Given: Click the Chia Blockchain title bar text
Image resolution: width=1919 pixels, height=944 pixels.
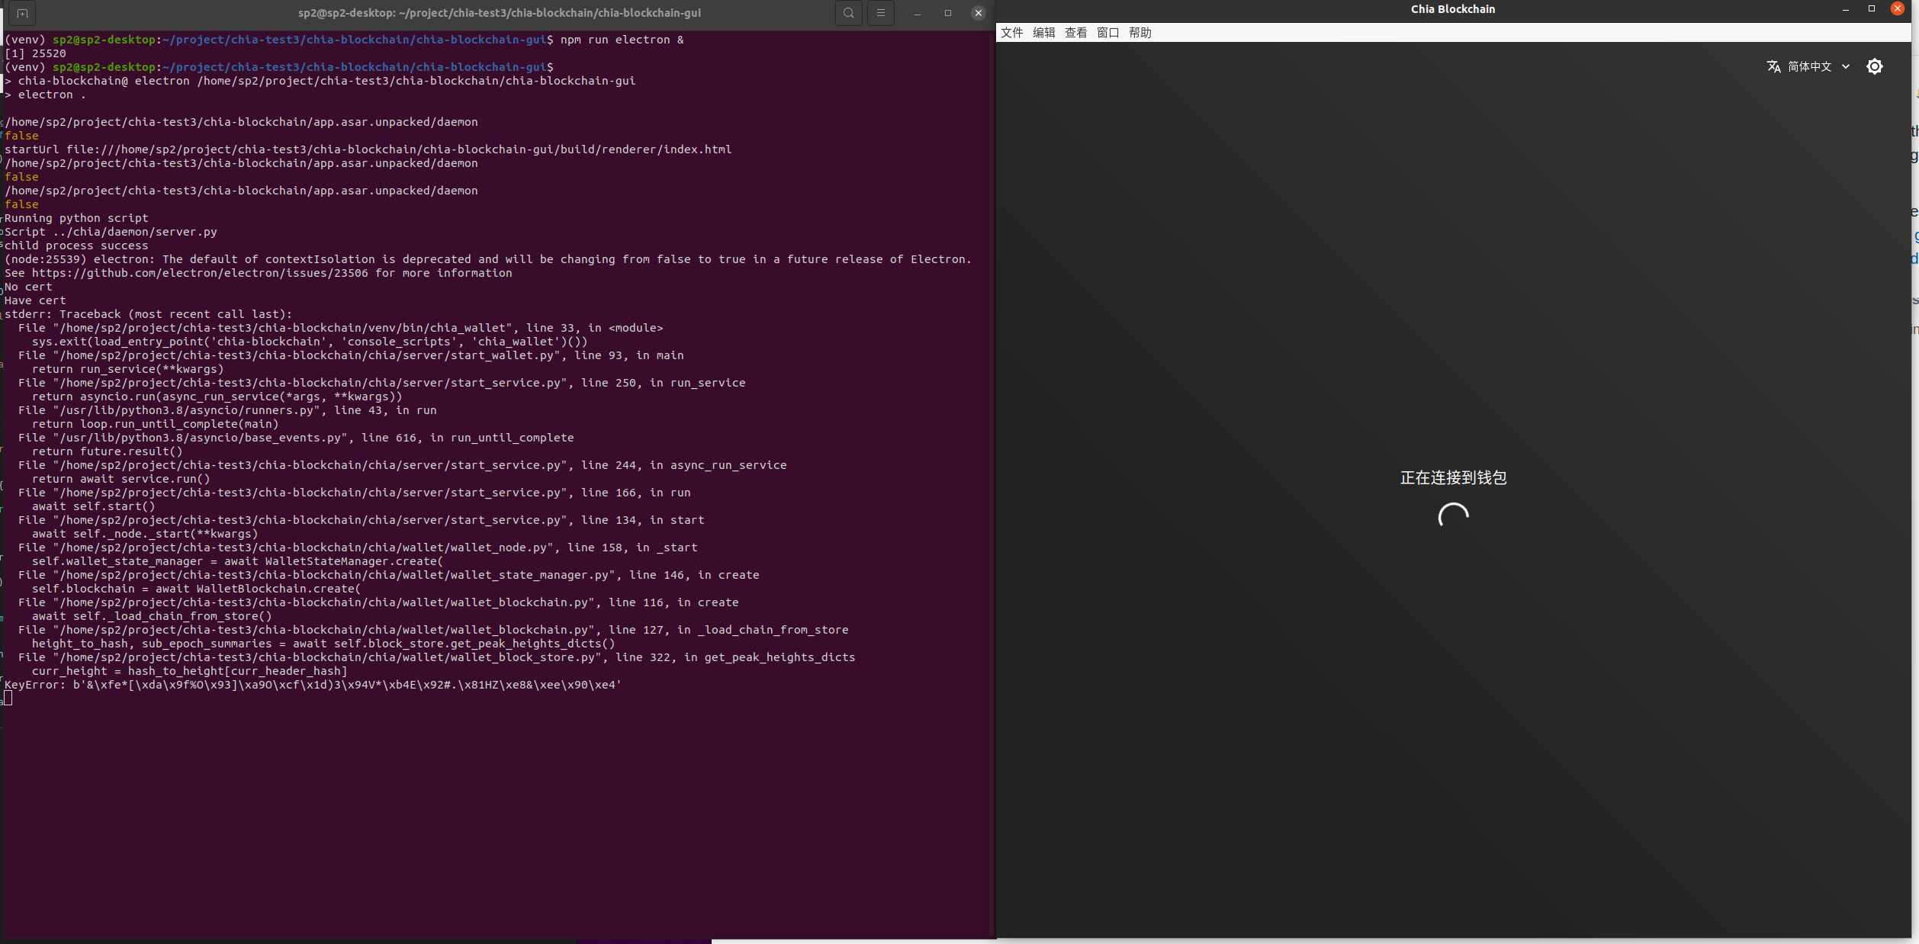Looking at the screenshot, I should tap(1452, 9).
